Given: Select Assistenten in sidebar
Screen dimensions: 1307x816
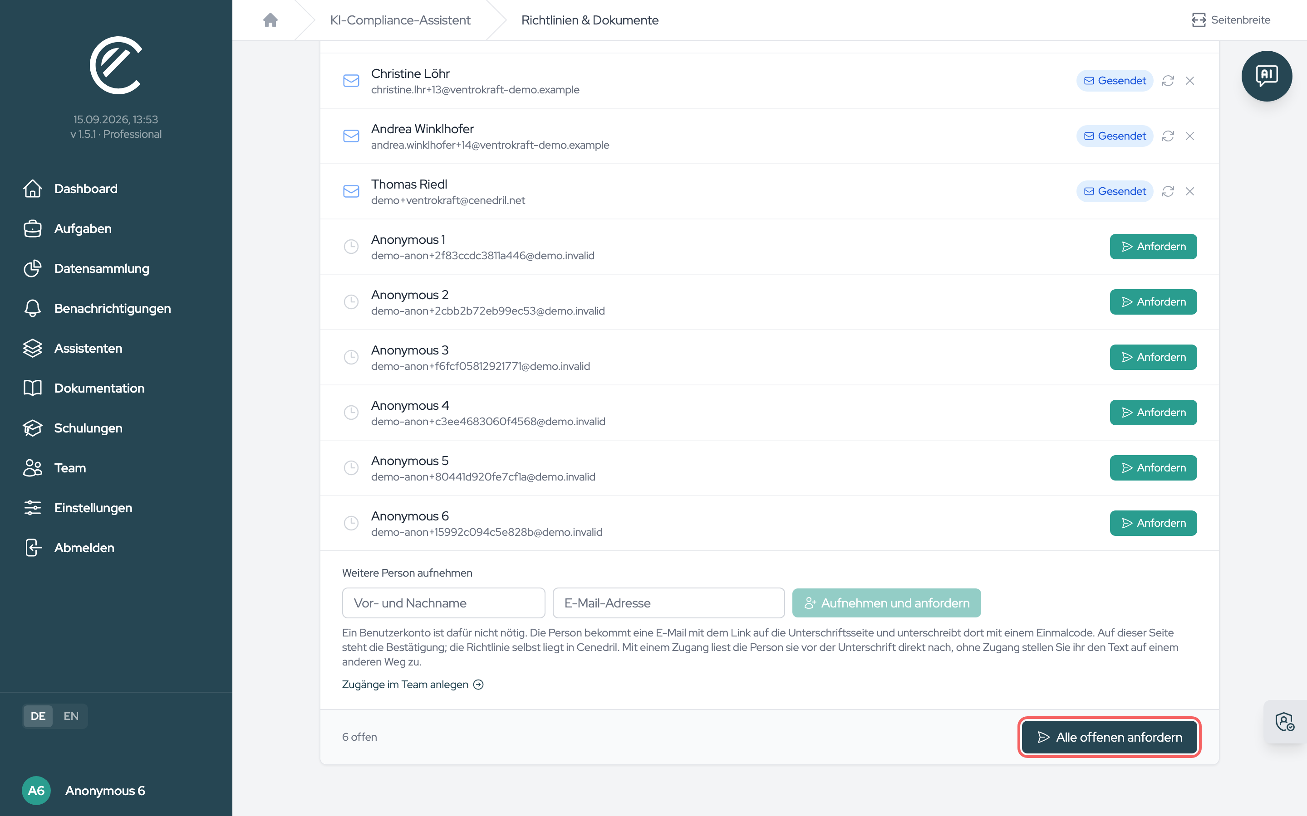Looking at the screenshot, I should click(x=73, y=349).
